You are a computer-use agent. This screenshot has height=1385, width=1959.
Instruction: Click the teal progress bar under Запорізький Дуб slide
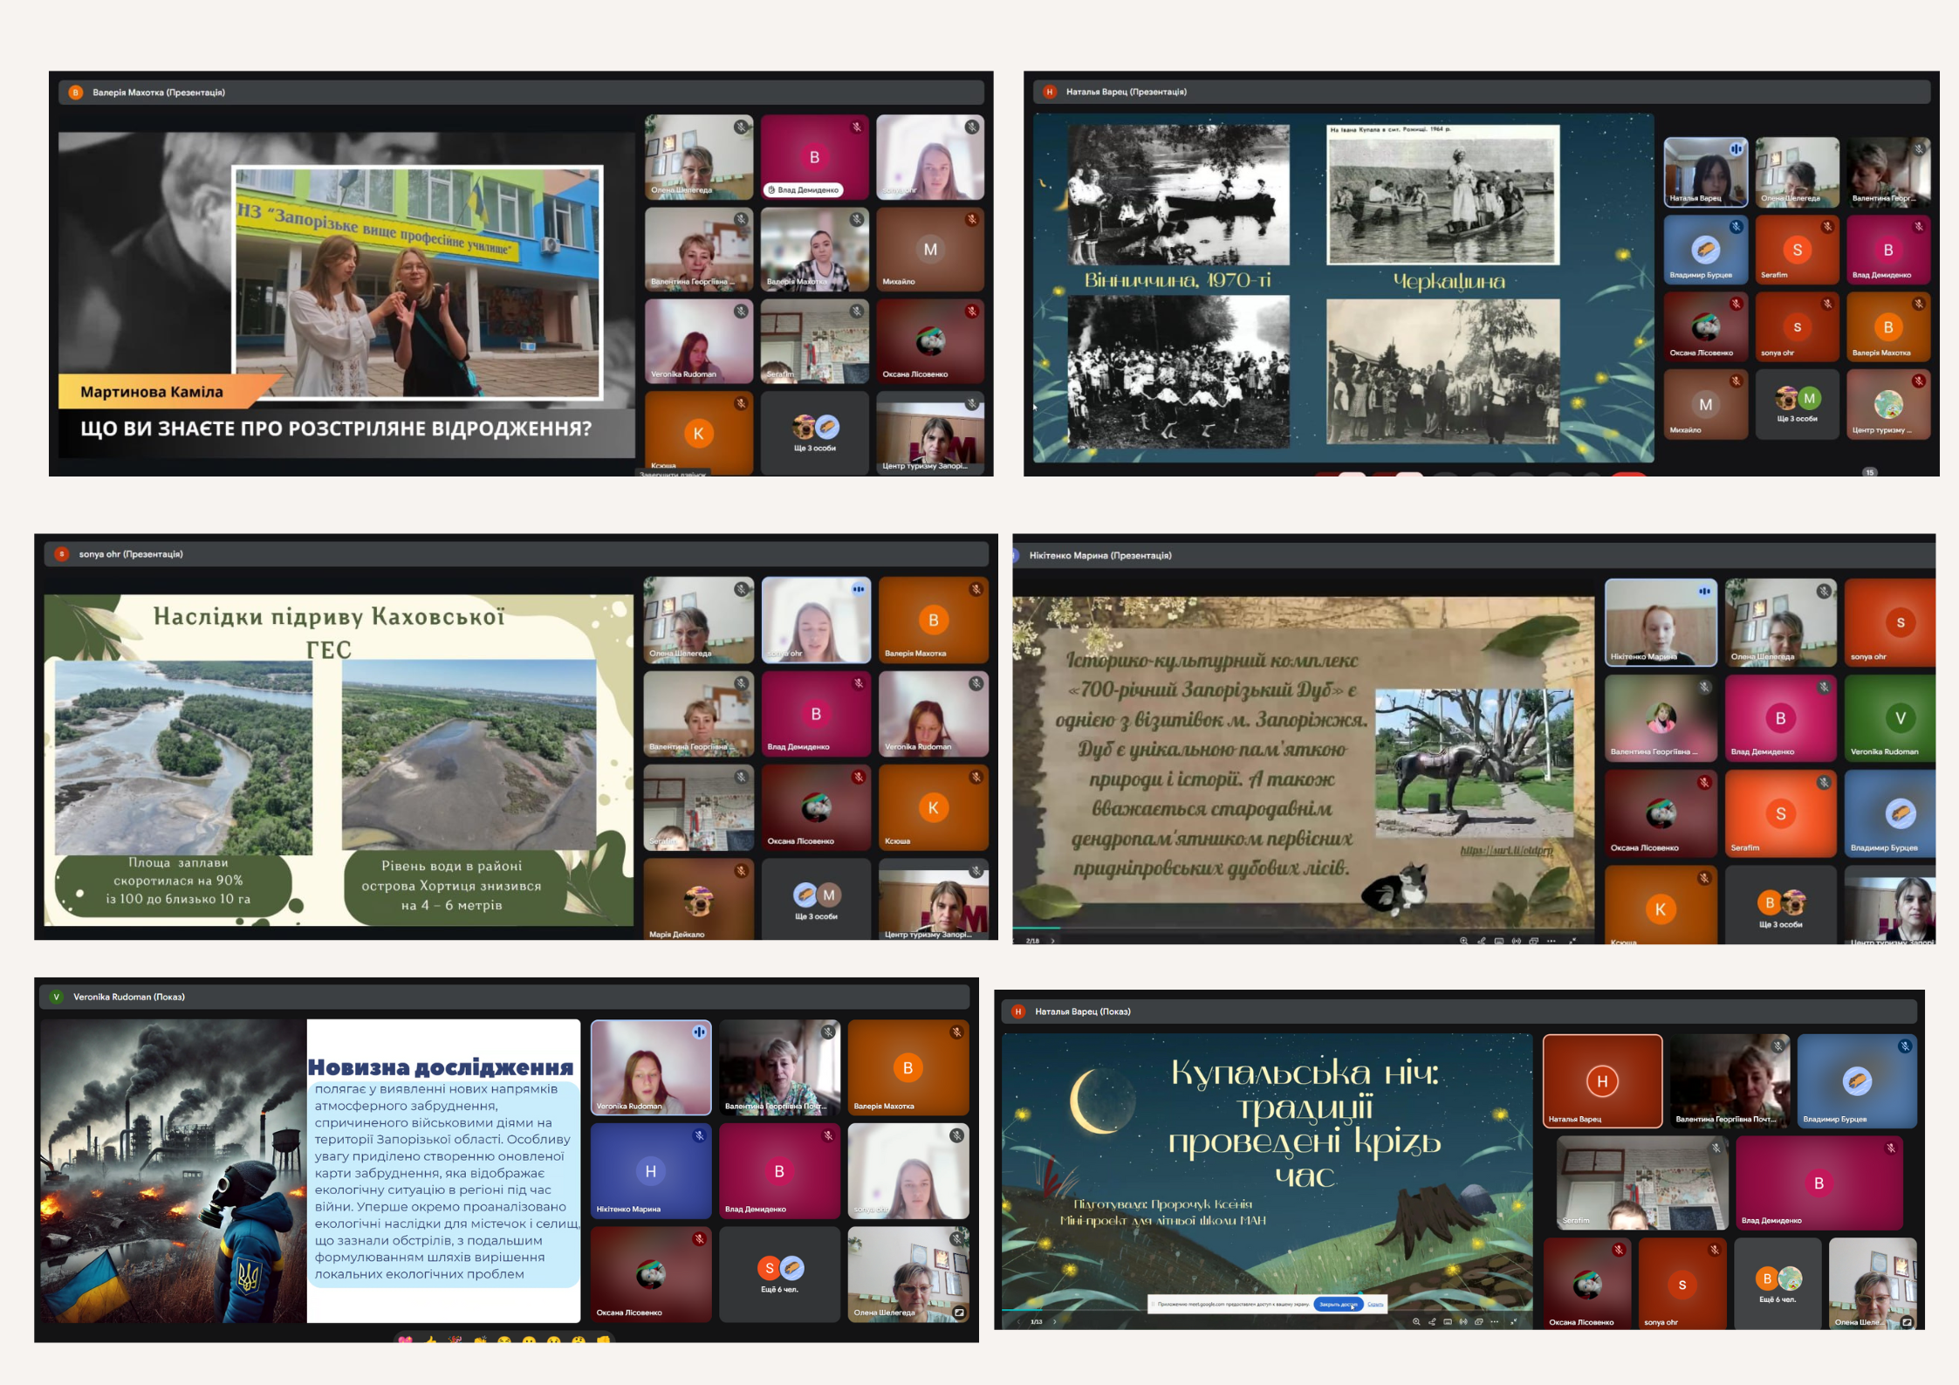point(1036,928)
